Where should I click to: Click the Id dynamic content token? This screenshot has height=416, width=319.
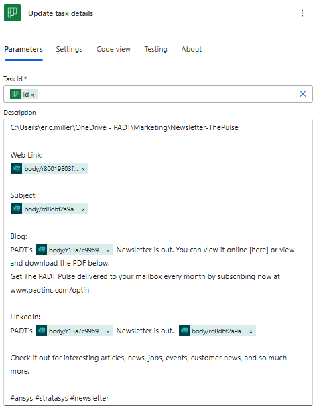click(24, 94)
